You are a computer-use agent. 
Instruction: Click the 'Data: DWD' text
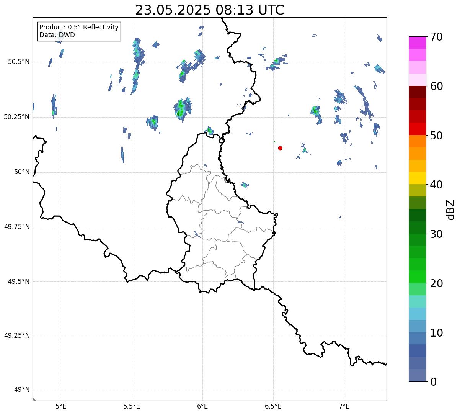point(57,35)
